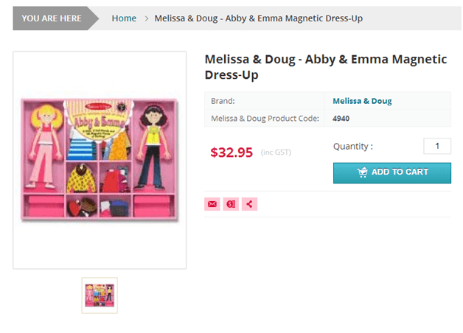Click the cart icon on Add to Cart
This screenshot has height=333, width=463.
(362, 172)
